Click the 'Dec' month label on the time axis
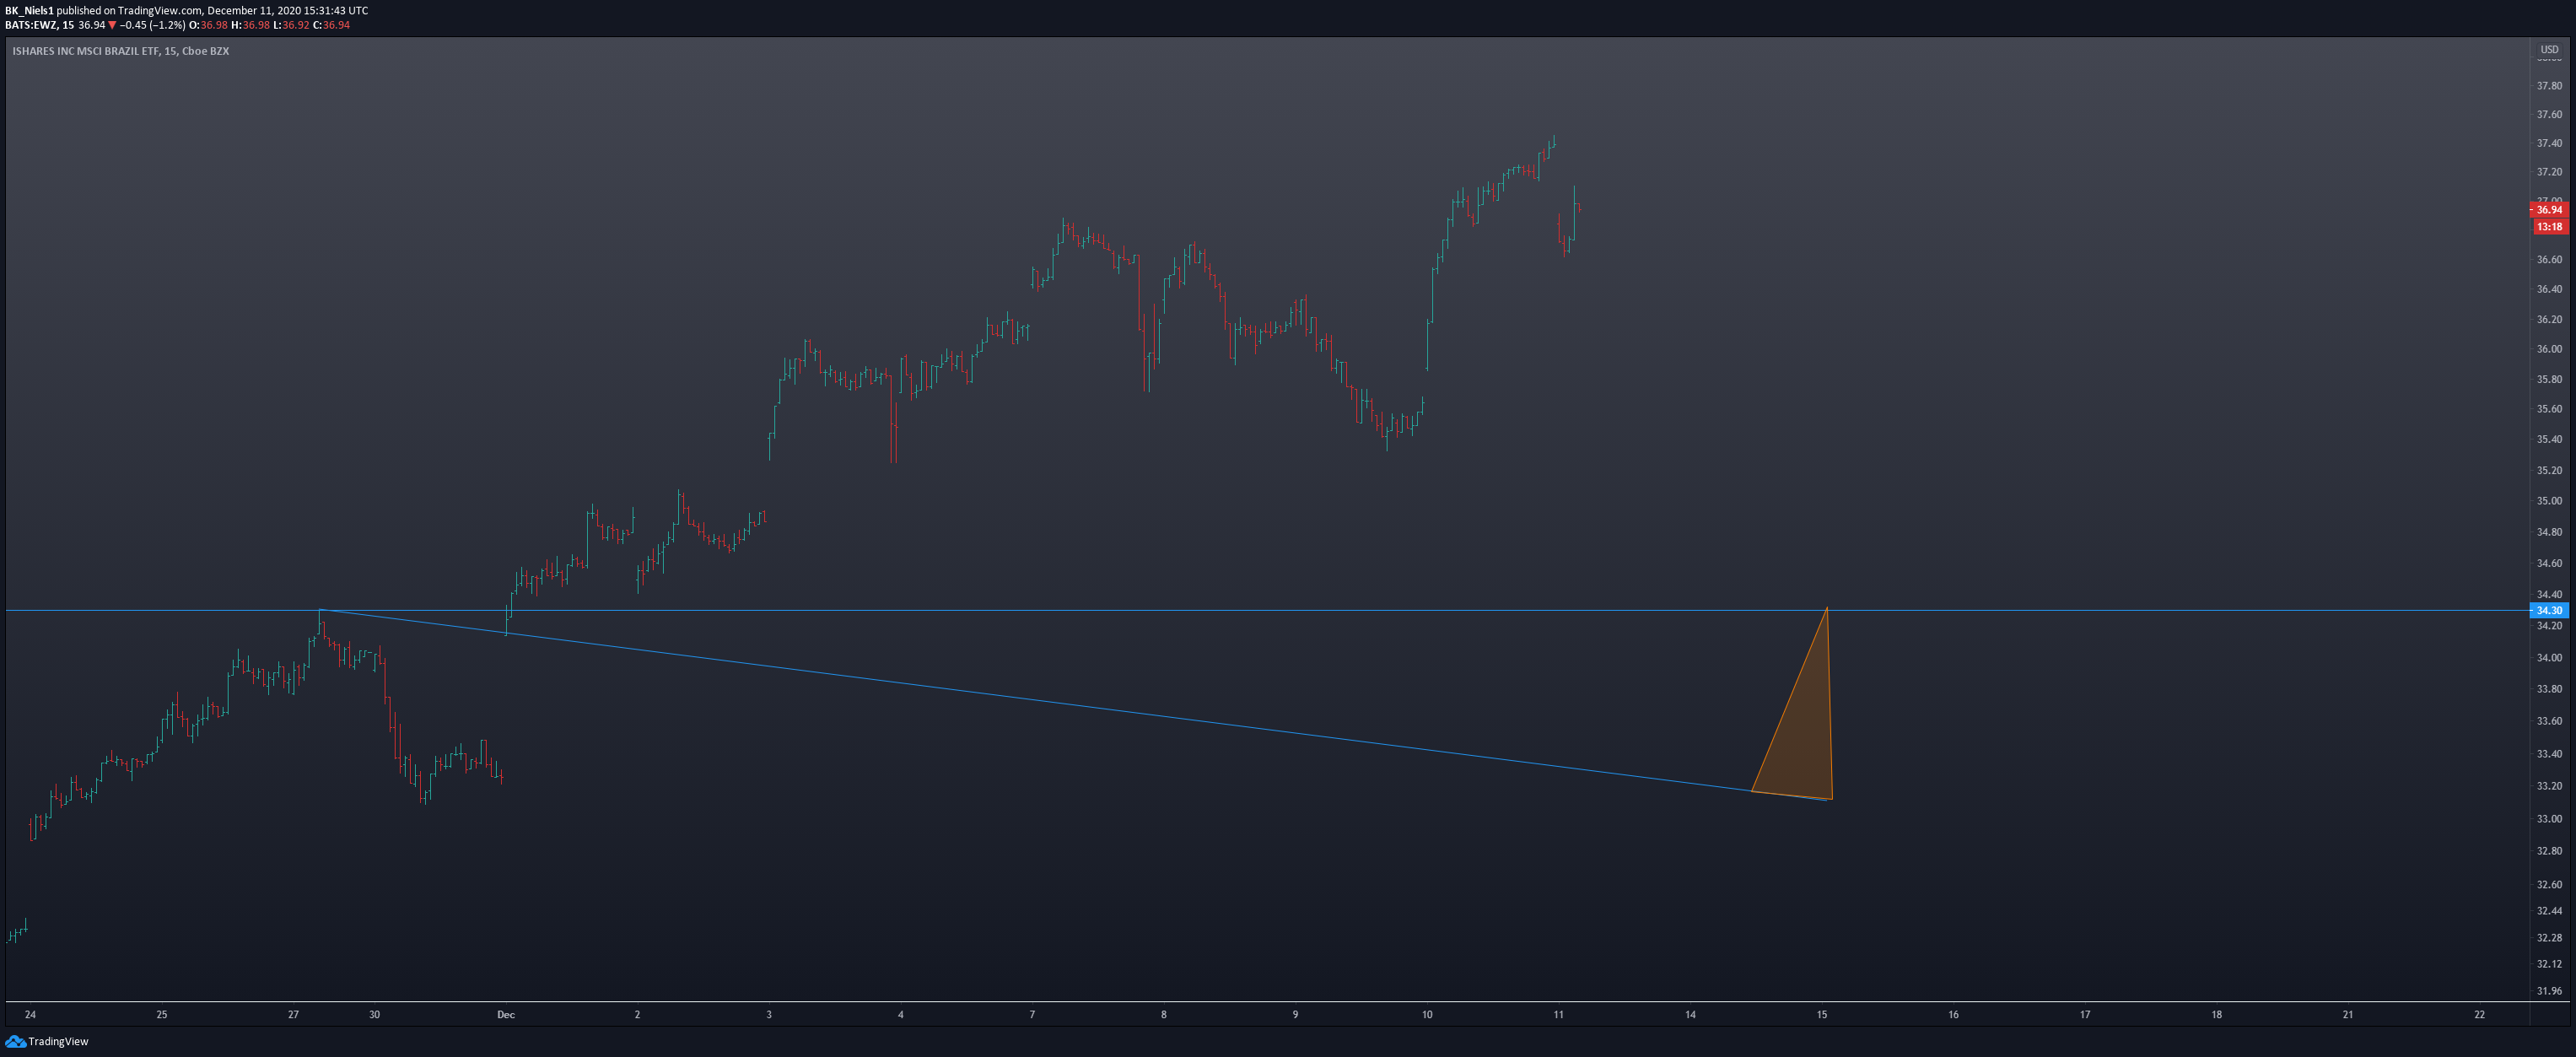This screenshot has height=1057, width=2576. (506, 1014)
